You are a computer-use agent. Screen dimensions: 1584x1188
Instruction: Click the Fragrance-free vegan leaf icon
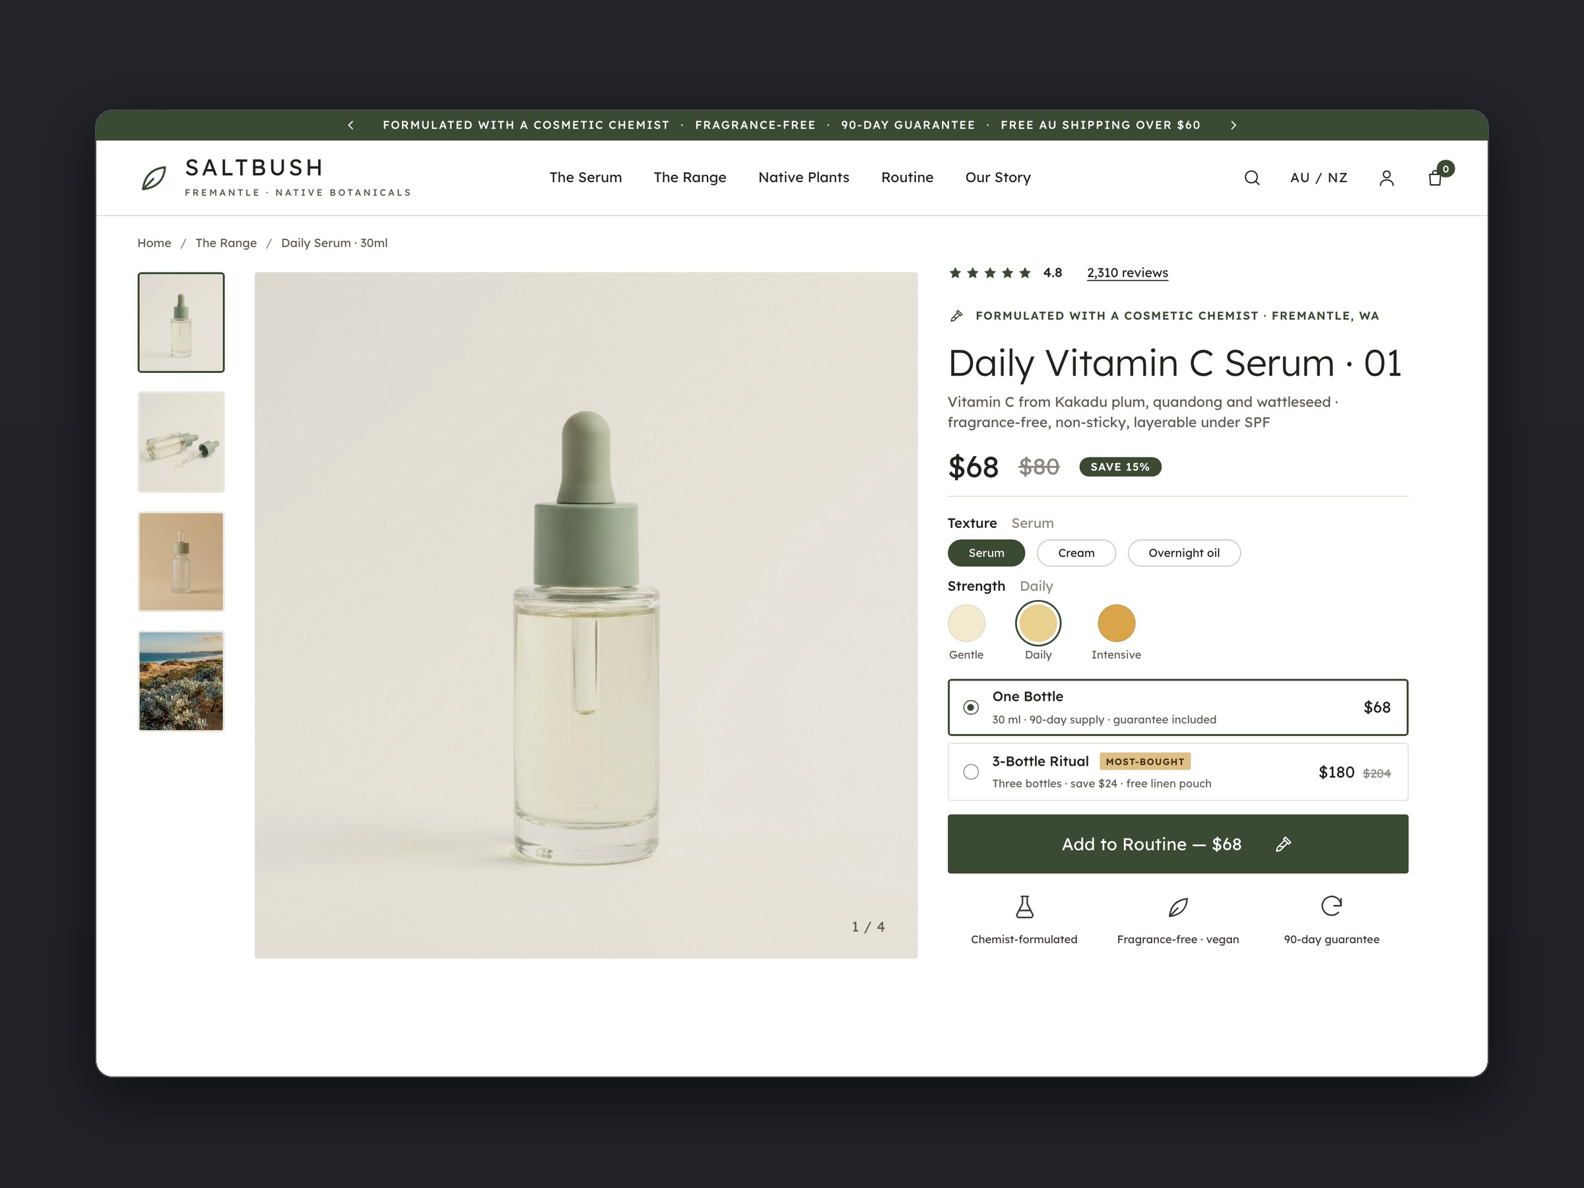coord(1178,907)
